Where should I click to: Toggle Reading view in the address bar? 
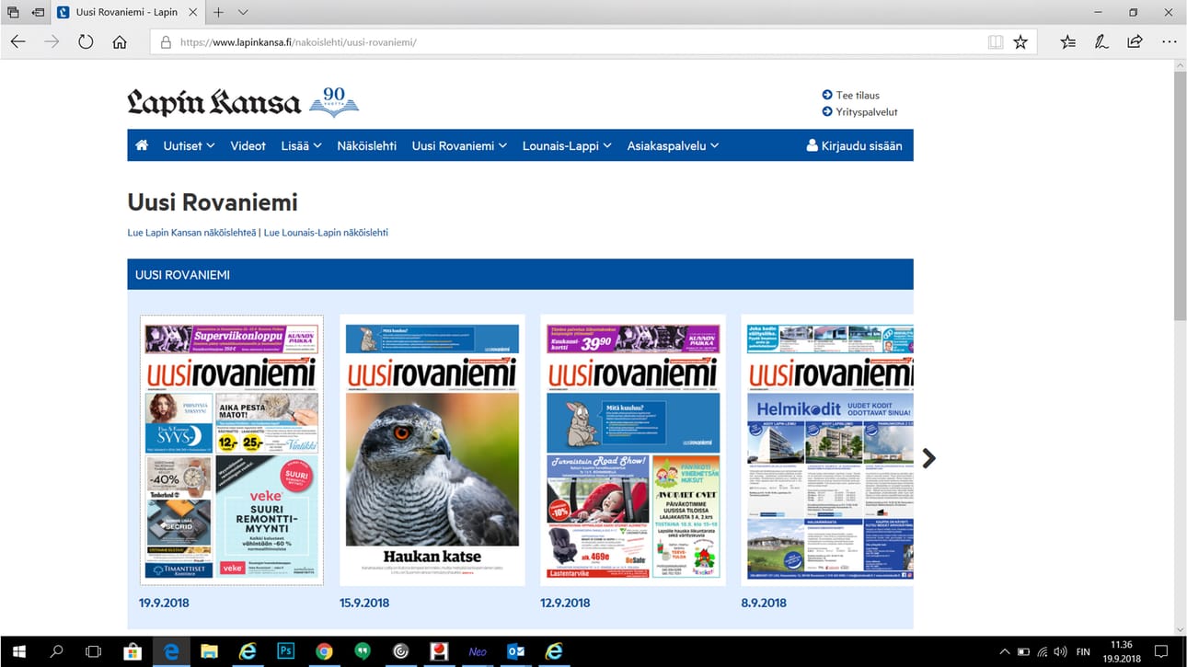pyautogui.click(x=995, y=41)
